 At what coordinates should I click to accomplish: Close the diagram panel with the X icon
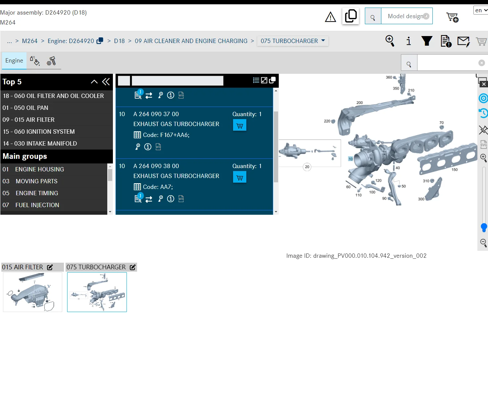[x=484, y=84]
